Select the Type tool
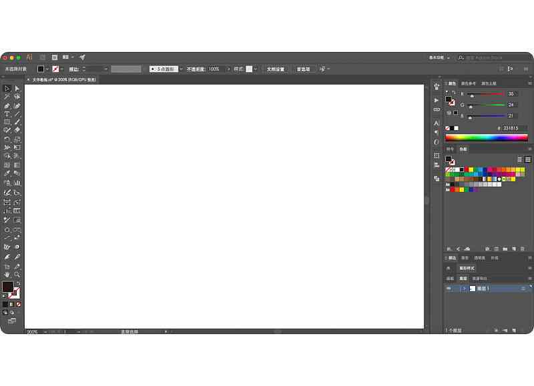534x386 pixels. 7,114
